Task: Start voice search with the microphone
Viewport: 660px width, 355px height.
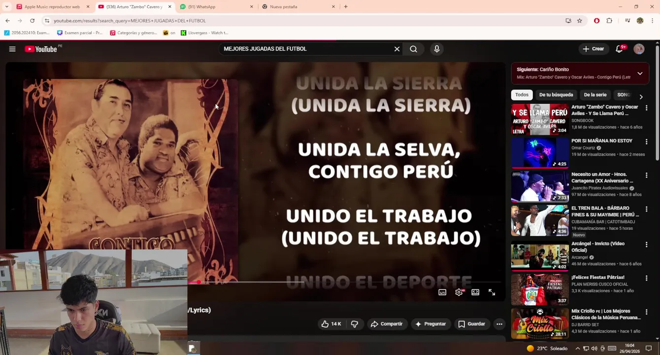Action: tap(437, 49)
